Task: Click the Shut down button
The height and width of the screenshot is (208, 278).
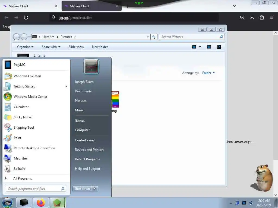Action: [x=82, y=189]
